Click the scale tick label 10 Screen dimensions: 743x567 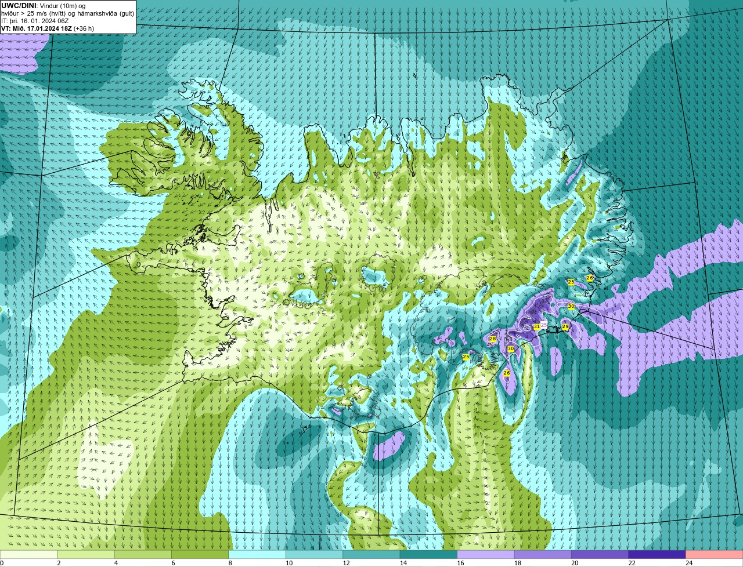pyautogui.click(x=288, y=563)
